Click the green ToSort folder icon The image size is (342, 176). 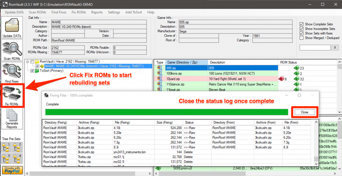(x=37, y=71)
